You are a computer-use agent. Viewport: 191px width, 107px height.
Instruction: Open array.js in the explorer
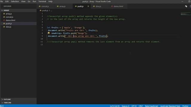[18, 14]
